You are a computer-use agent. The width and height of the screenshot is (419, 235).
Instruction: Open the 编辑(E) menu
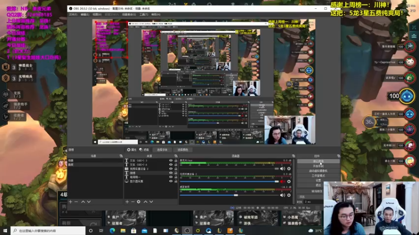pos(85,15)
